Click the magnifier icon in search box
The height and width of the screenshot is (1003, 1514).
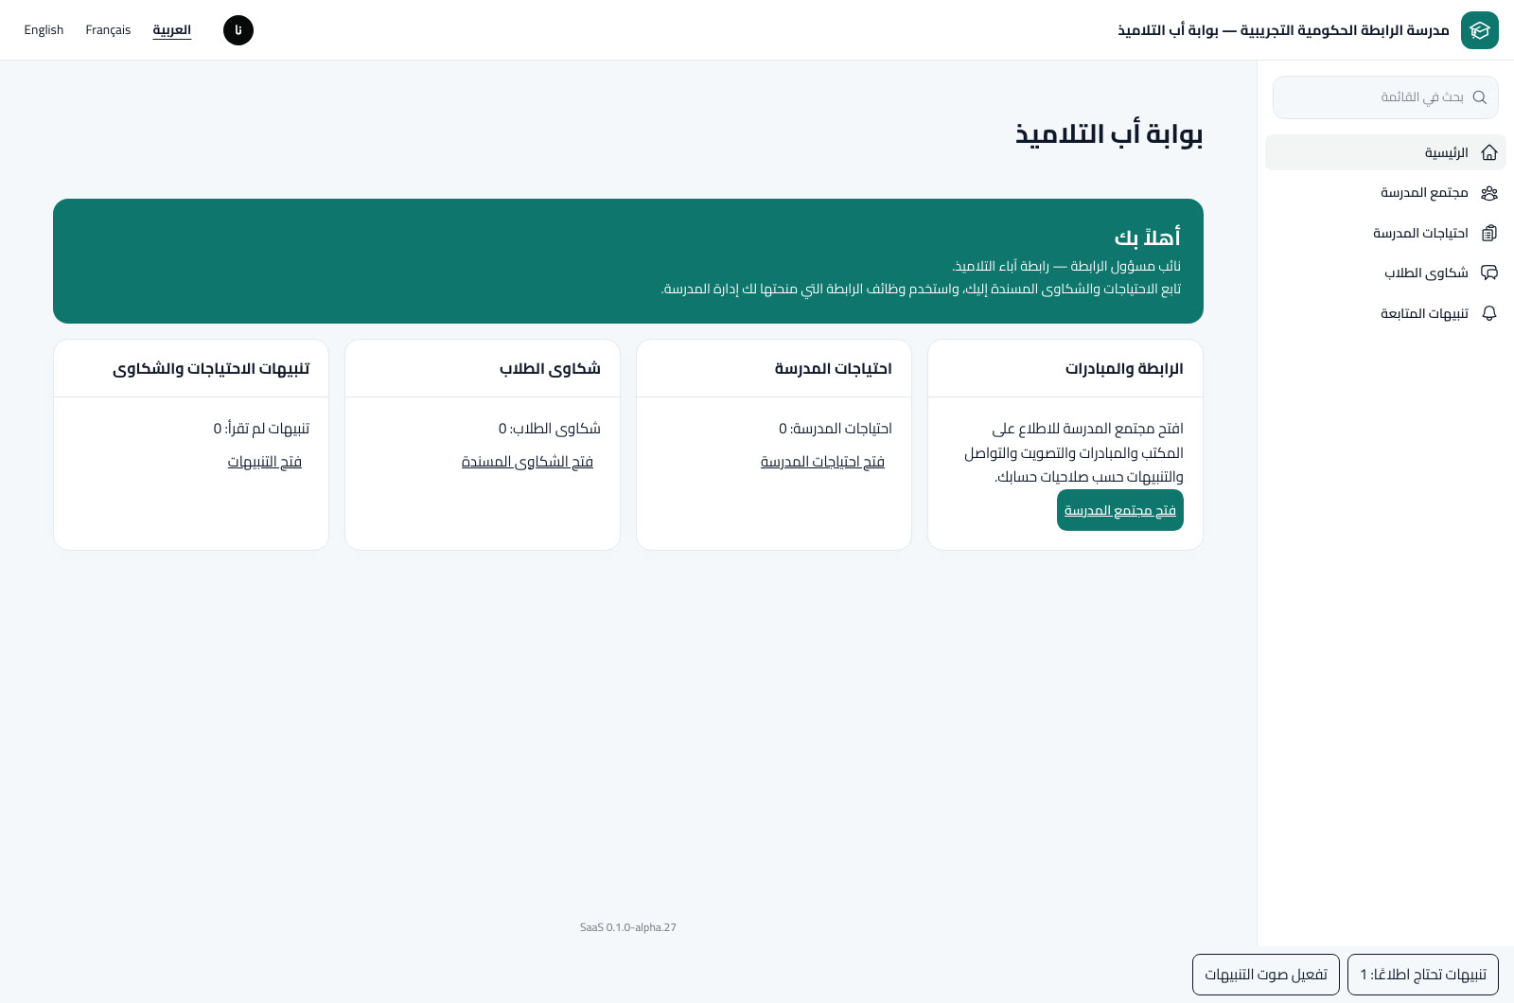point(1480,97)
